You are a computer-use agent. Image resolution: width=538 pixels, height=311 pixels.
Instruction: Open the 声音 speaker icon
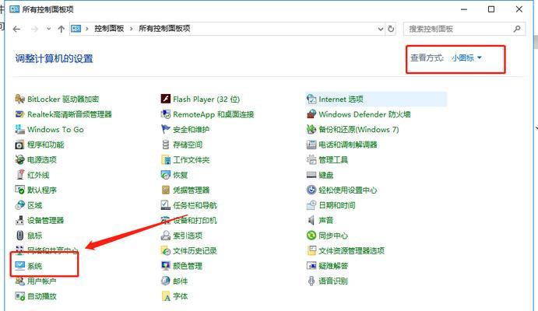pyautogui.click(x=311, y=220)
